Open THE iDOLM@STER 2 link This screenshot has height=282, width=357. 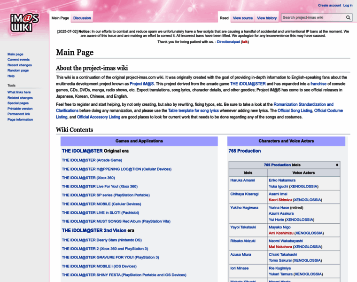pos(105,249)
